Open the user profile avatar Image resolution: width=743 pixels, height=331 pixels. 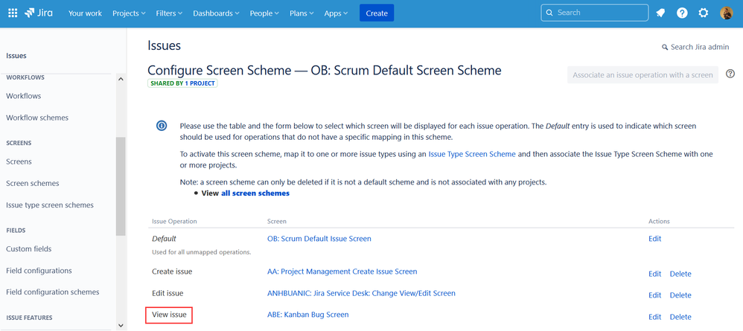coord(727,13)
